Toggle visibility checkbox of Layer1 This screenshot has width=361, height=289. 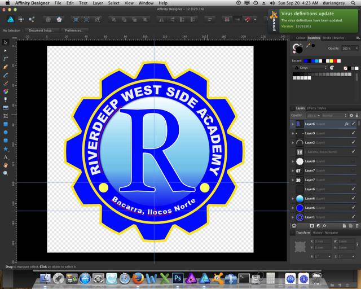354,217
